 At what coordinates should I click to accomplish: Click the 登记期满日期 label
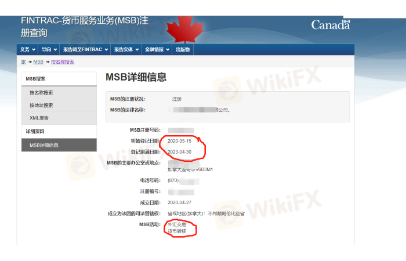tap(146, 152)
